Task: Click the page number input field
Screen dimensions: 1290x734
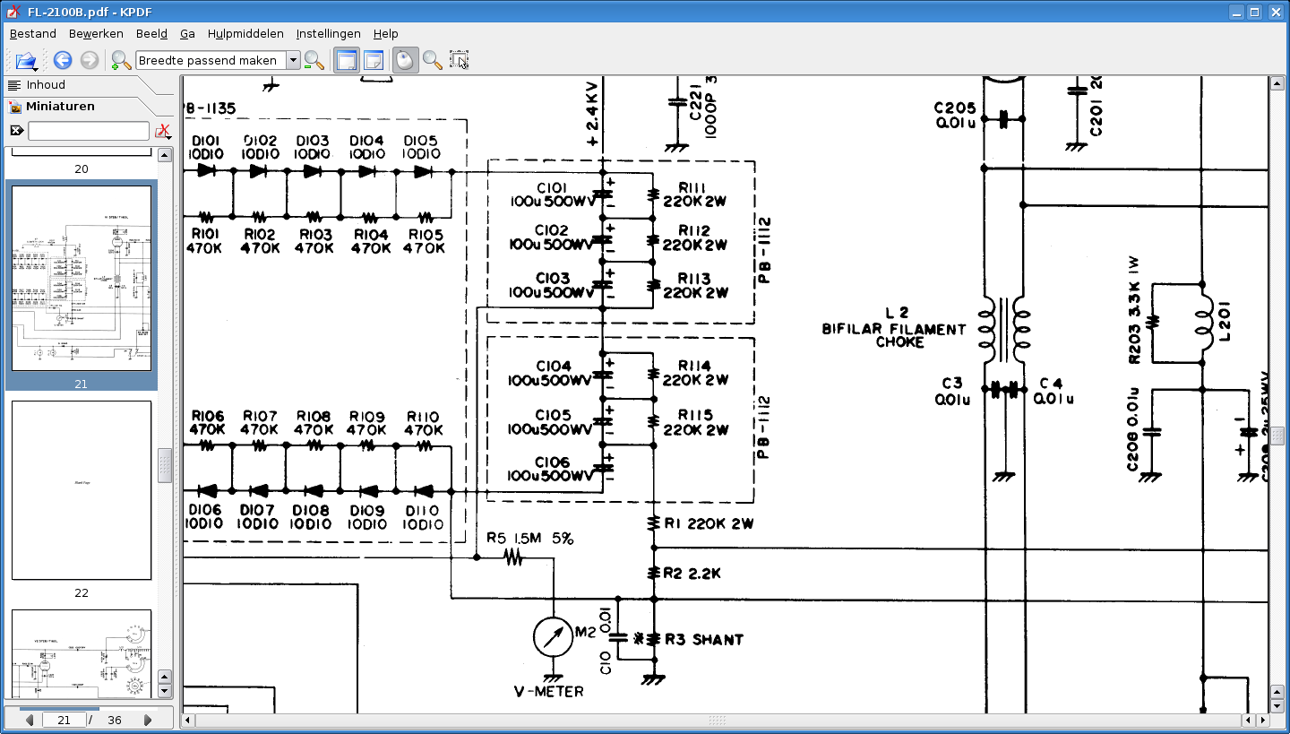Action: coord(64,720)
